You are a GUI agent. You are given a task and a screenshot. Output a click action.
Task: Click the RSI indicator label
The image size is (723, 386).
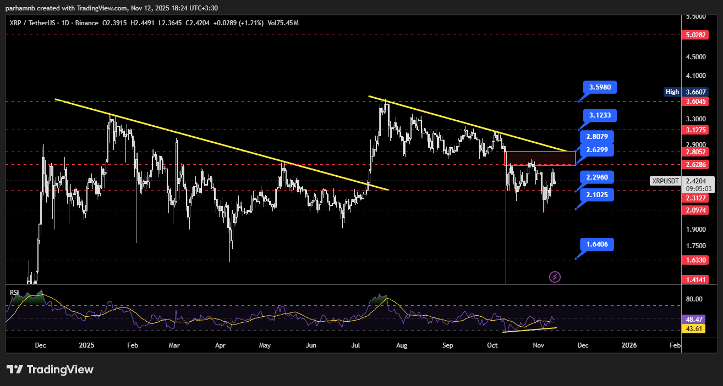[14, 293]
